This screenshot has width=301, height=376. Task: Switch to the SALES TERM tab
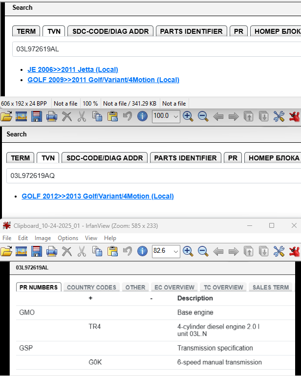tap(271, 288)
